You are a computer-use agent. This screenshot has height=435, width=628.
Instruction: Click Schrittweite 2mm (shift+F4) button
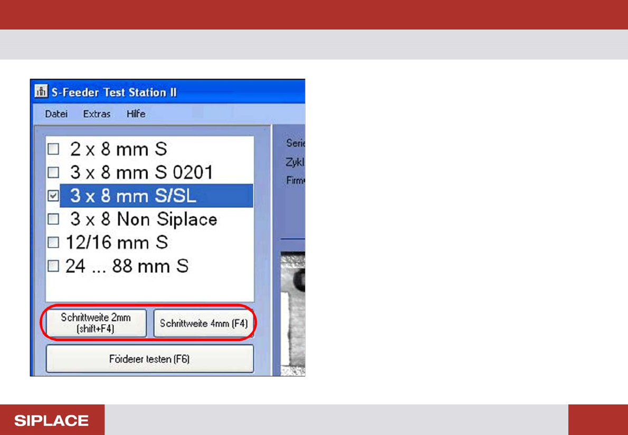click(x=96, y=323)
